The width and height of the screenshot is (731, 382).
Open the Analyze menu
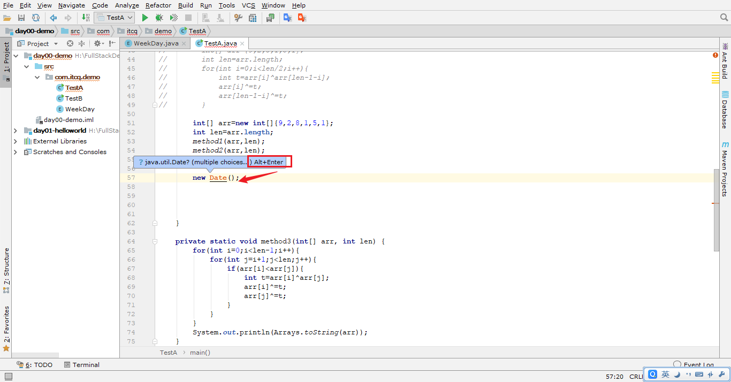[x=127, y=5]
